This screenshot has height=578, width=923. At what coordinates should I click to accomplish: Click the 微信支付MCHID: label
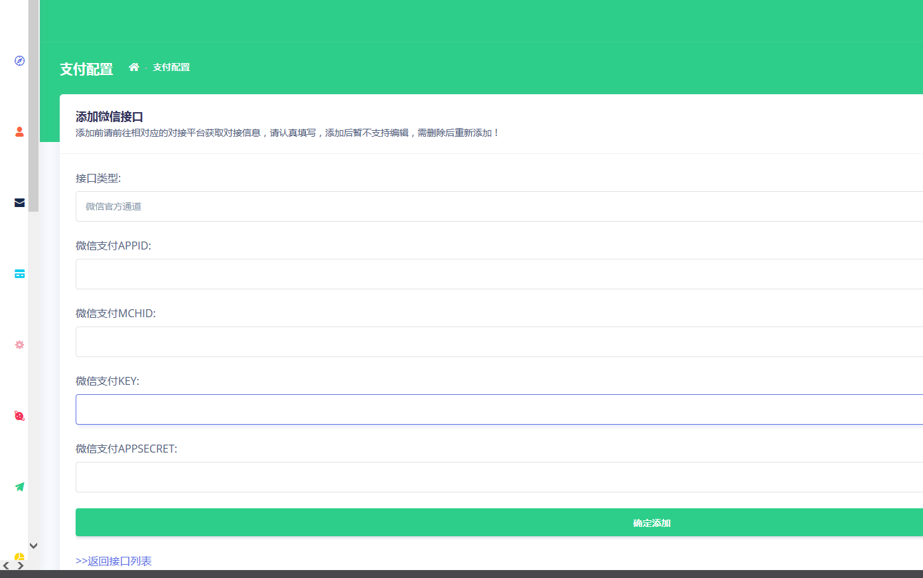click(x=115, y=313)
